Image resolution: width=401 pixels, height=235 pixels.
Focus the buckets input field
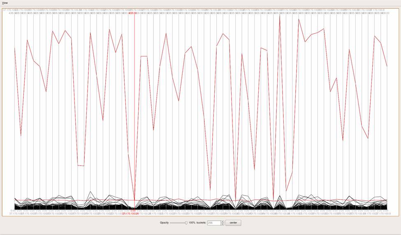pyautogui.click(x=213, y=223)
